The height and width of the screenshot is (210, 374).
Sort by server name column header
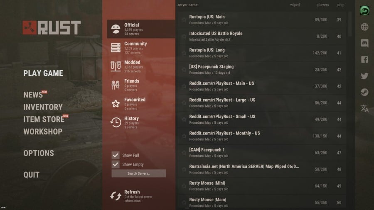pyautogui.click(x=187, y=5)
